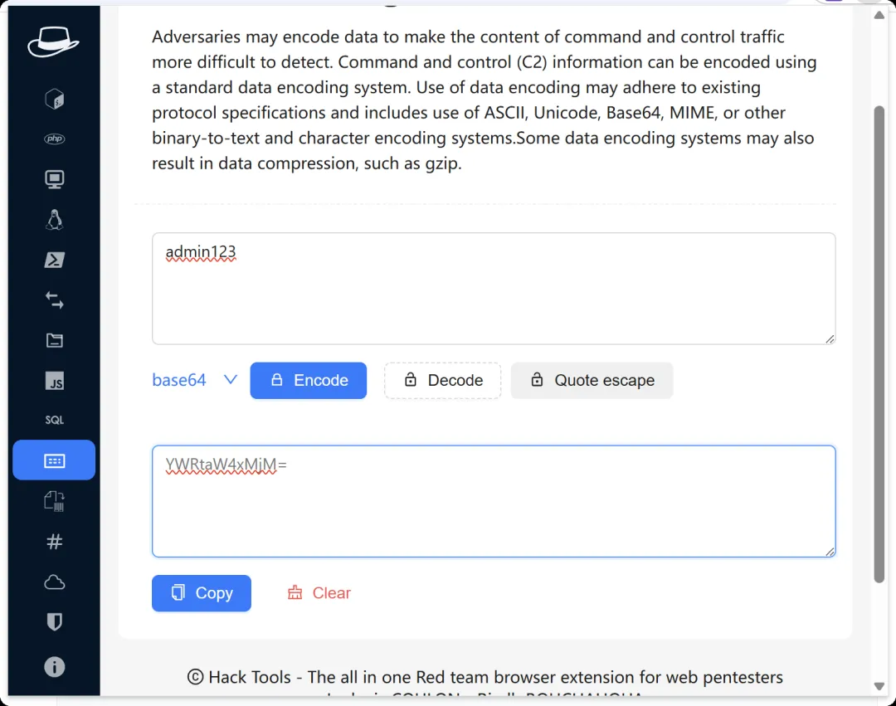Click the Linux penguin sidebar icon
896x706 pixels.
click(x=55, y=220)
